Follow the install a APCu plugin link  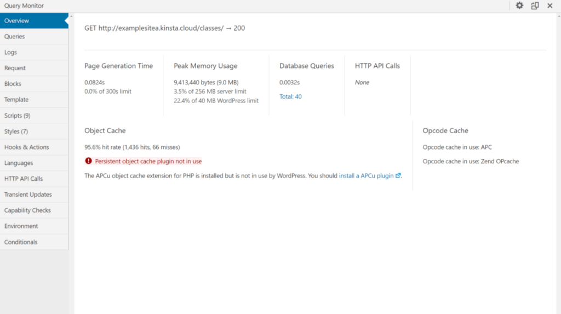[x=366, y=176]
